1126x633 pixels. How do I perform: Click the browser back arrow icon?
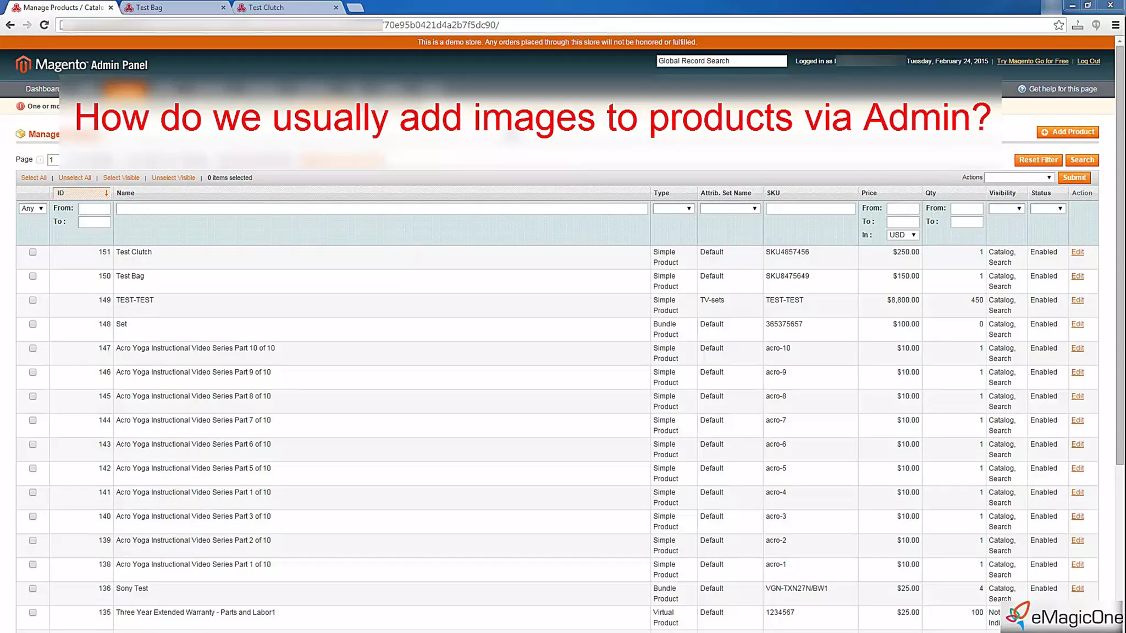(10, 25)
